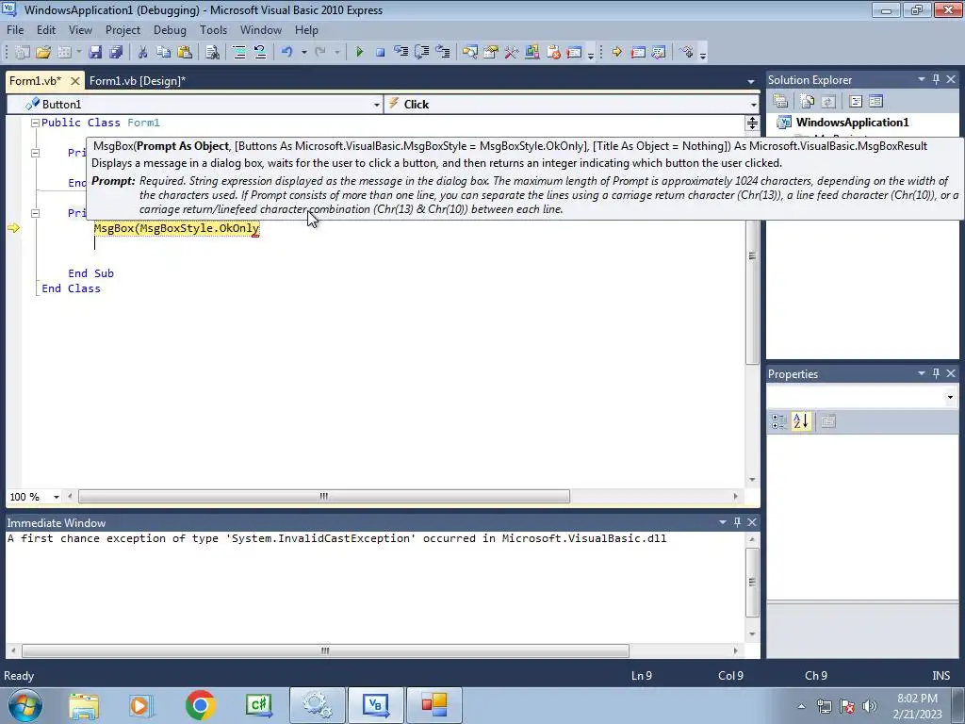Viewport: 965px width, 724px height.
Task: Click Show Next Statement yellow arrow icon
Action: [x=616, y=53]
